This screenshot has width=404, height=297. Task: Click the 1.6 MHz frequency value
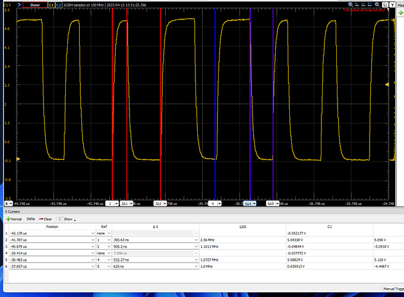click(x=206, y=266)
